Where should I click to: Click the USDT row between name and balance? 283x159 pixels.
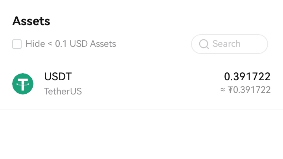tap(149, 84)
